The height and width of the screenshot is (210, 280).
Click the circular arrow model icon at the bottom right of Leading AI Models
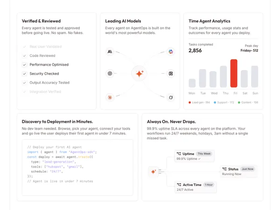point(171,98)
